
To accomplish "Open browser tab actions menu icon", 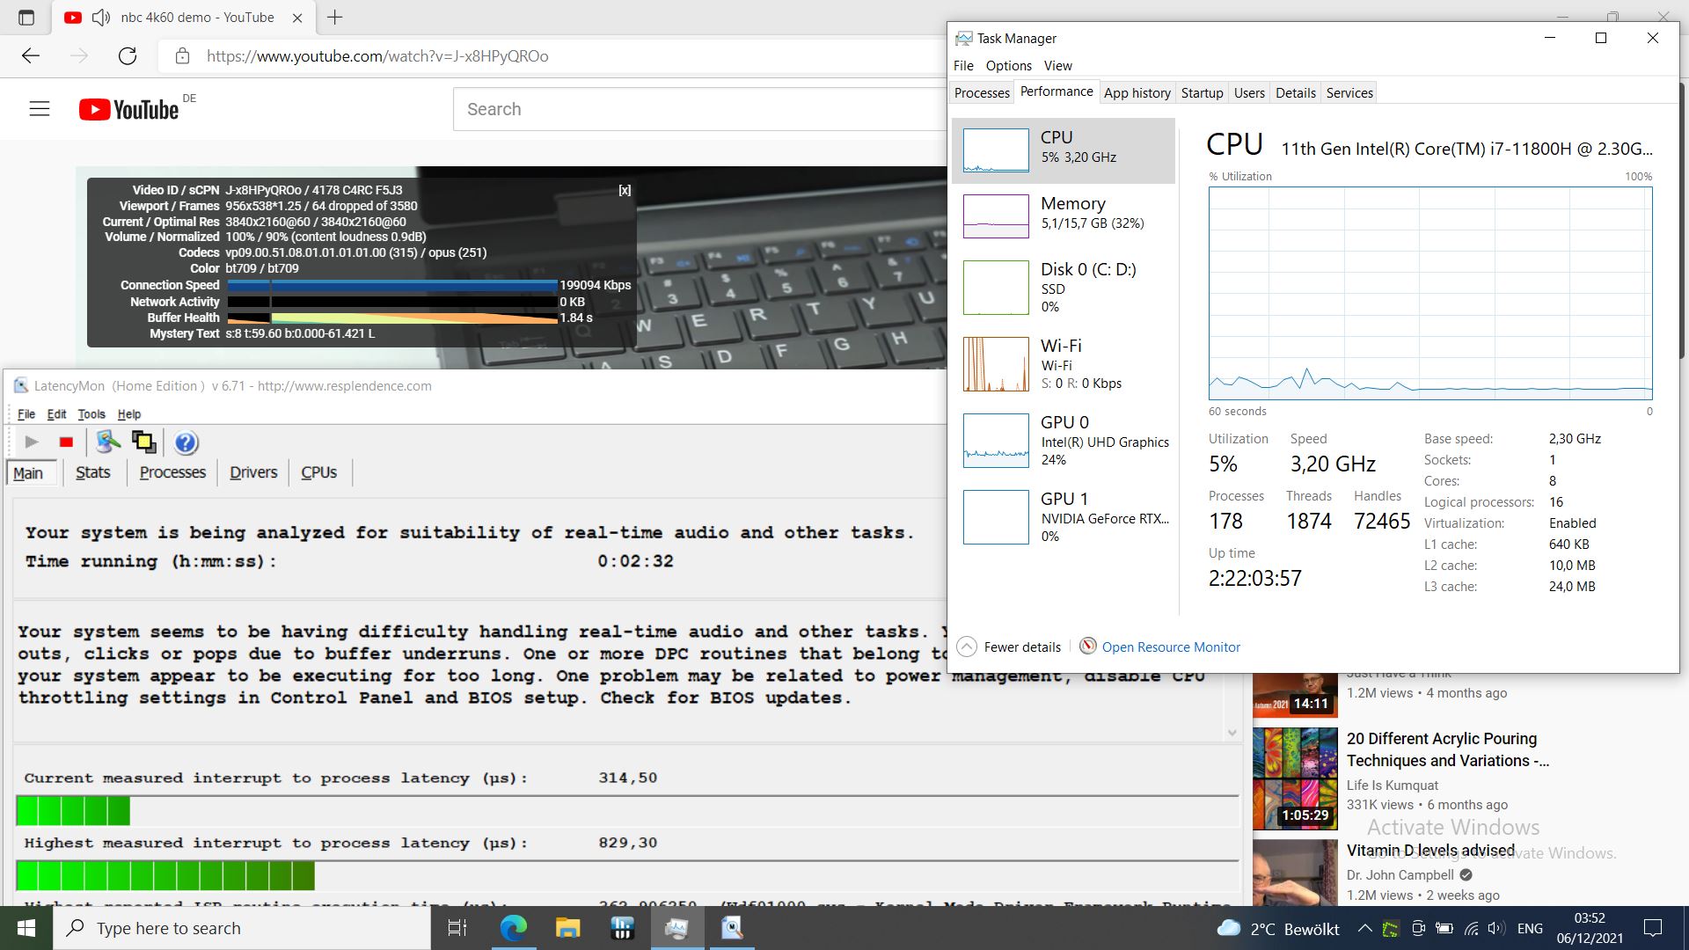I will [x=26, y=18].
